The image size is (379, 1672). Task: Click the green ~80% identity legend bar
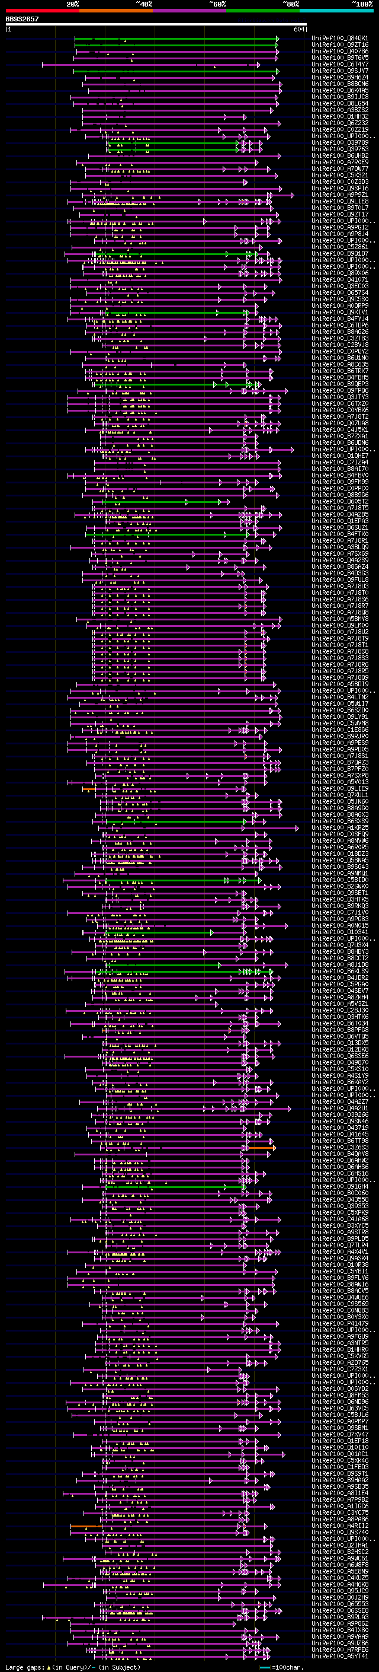pyautogui.click(x=263, y=11)
